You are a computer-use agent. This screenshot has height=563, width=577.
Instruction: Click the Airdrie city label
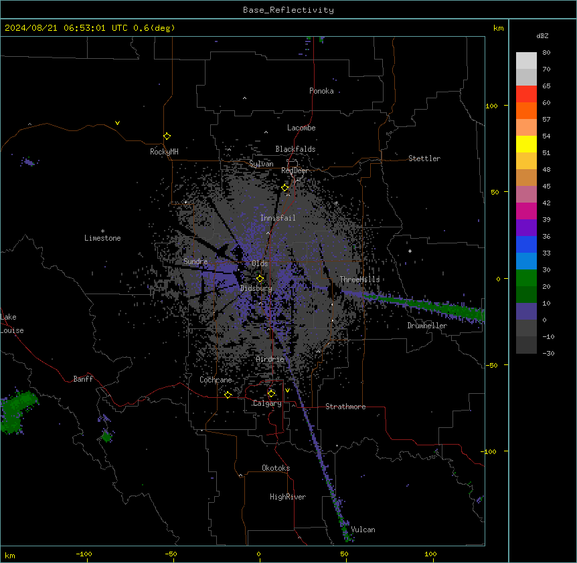[270, 359]
